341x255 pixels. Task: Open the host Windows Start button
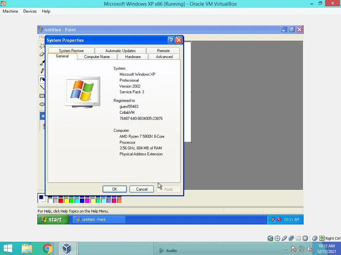pos(8,248)
